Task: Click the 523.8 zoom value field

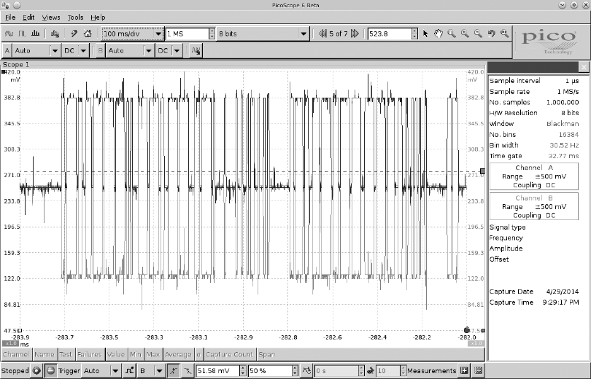Action: [x=390, y=34]
